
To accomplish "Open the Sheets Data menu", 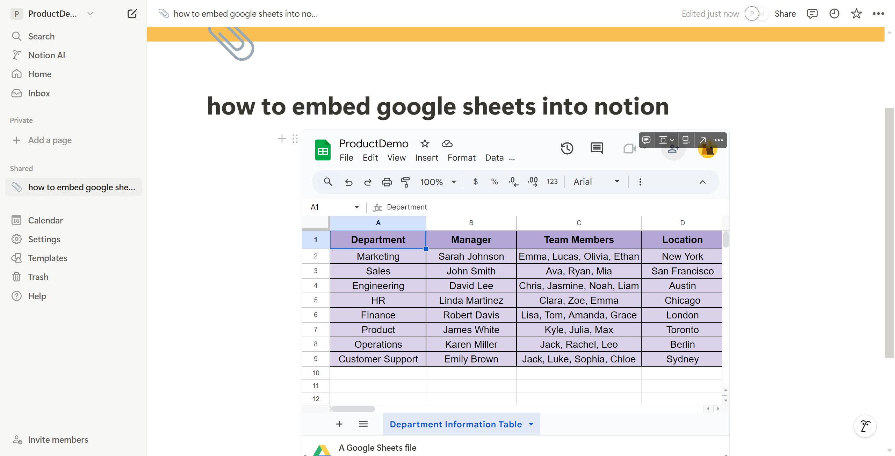I will click(494, 158).
